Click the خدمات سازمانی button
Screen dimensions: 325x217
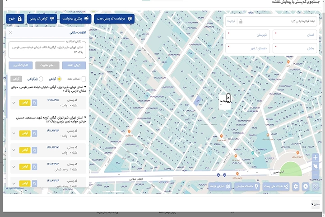coord(247,186)
